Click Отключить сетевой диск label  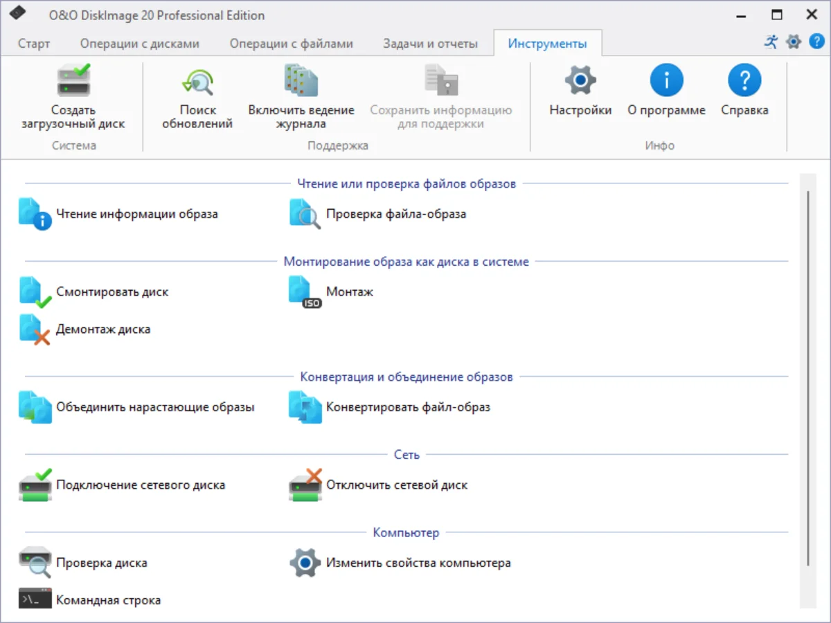(397, 485)
